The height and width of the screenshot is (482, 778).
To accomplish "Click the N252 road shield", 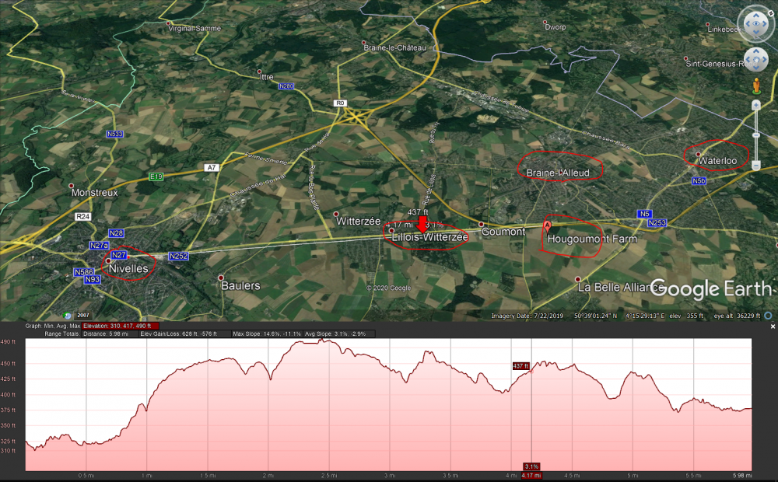I will tap(179, 256).
